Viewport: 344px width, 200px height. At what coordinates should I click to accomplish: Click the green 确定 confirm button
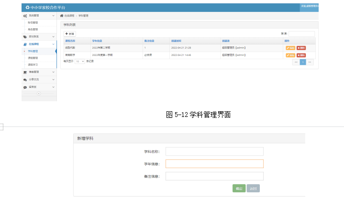click(239, 189)
